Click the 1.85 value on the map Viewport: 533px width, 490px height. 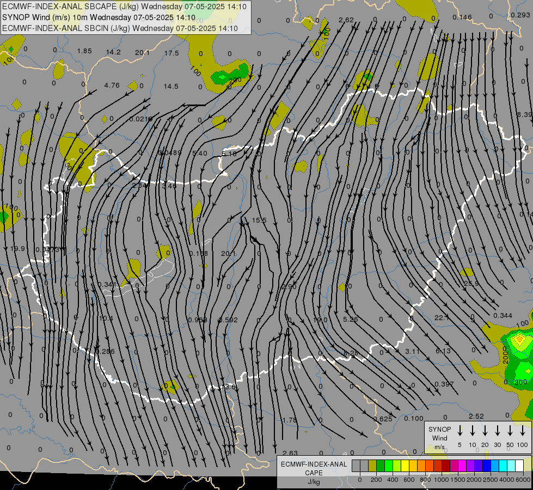(84, 51)
